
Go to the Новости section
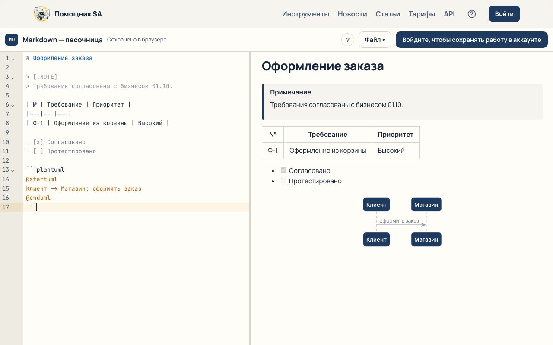pos(353,14)
